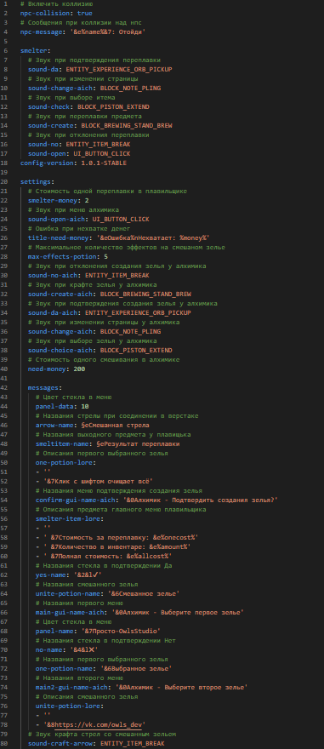
Task: Click the sound-da-aich key
Action: pyautogui.click(x=54, y=313)
